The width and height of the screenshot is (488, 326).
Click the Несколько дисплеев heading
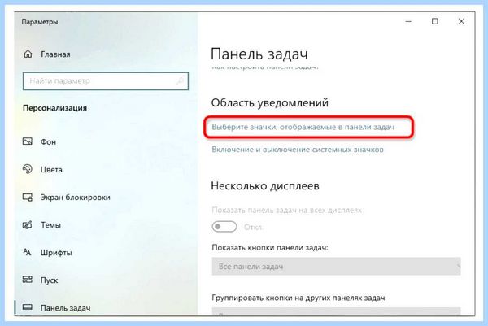(265, 185)
